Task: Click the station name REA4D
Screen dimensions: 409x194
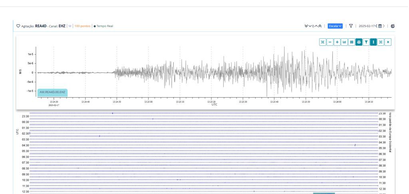Action: (41, 26)
